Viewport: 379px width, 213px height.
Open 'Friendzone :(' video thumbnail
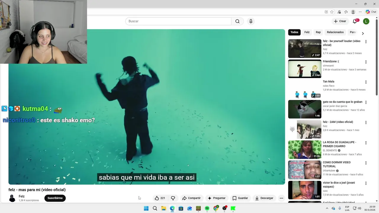(305, 69)
